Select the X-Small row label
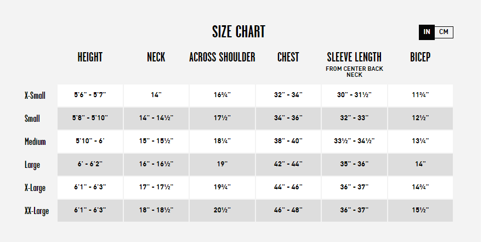Image resolution: width=483 pixels, height=242 pixels. 35,95
